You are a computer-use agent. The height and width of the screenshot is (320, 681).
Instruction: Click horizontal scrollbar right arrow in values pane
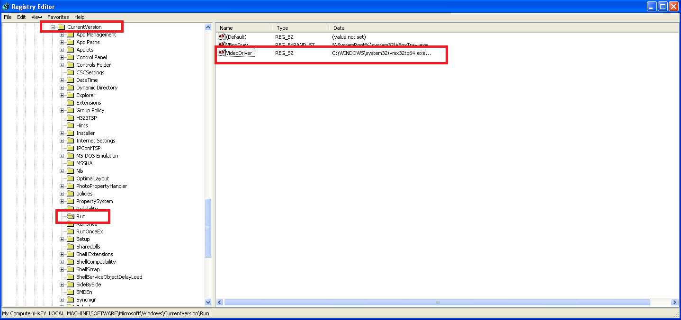pyautogui.click(x=674, y=302)
